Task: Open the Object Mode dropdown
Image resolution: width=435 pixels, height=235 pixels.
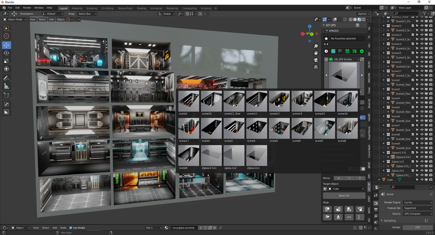Action: (15, 19)
